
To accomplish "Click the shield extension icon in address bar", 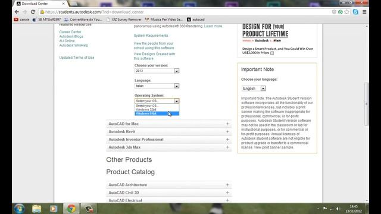I will tap(334, 12).
